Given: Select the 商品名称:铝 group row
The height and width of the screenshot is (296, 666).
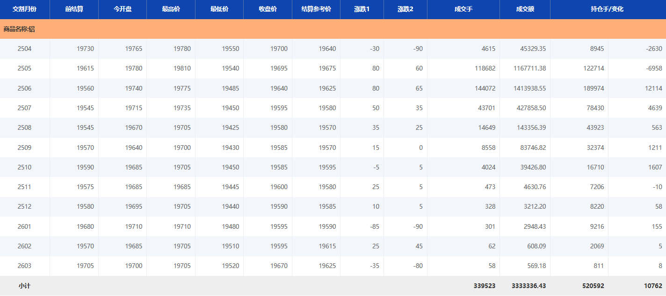Looking at the screenshot, I should pyautogui.click(x=19, y=29).
